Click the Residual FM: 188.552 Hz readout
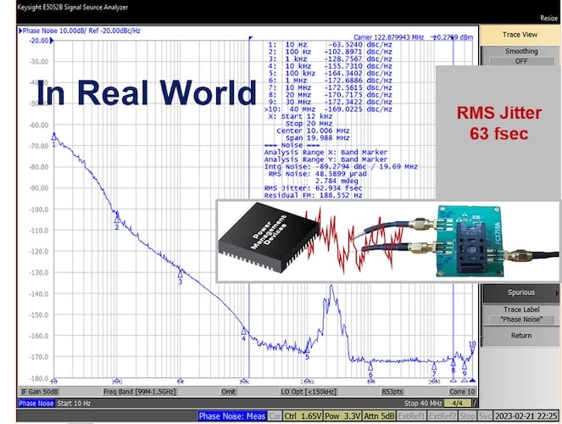Image resolution: width=562 pixels, height=424 pixels. [314, 195]
